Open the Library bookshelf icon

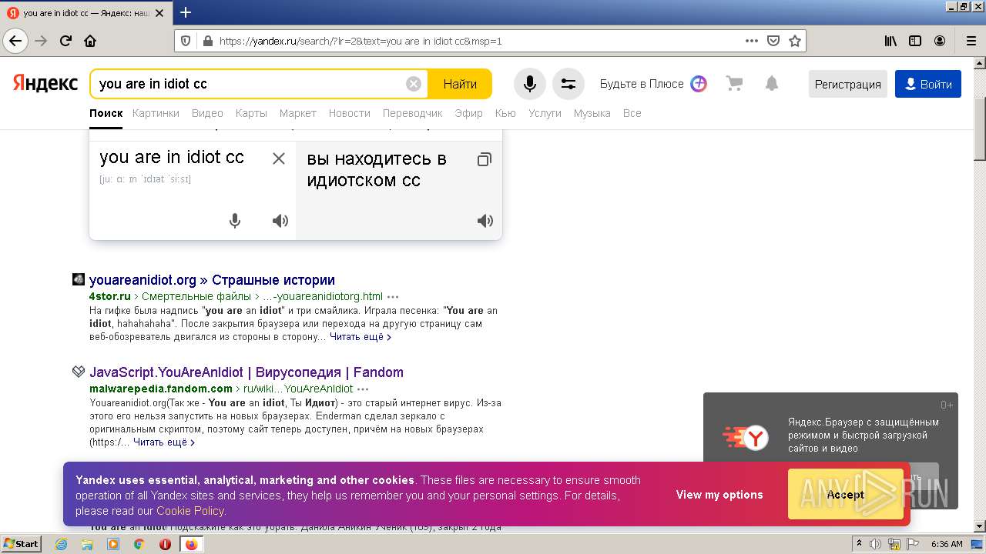[890, 41]
